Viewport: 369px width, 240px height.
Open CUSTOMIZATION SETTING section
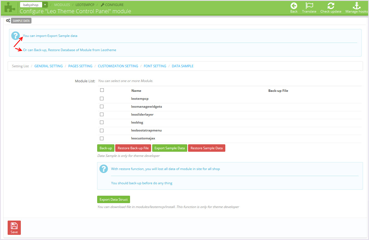(118, 66)
